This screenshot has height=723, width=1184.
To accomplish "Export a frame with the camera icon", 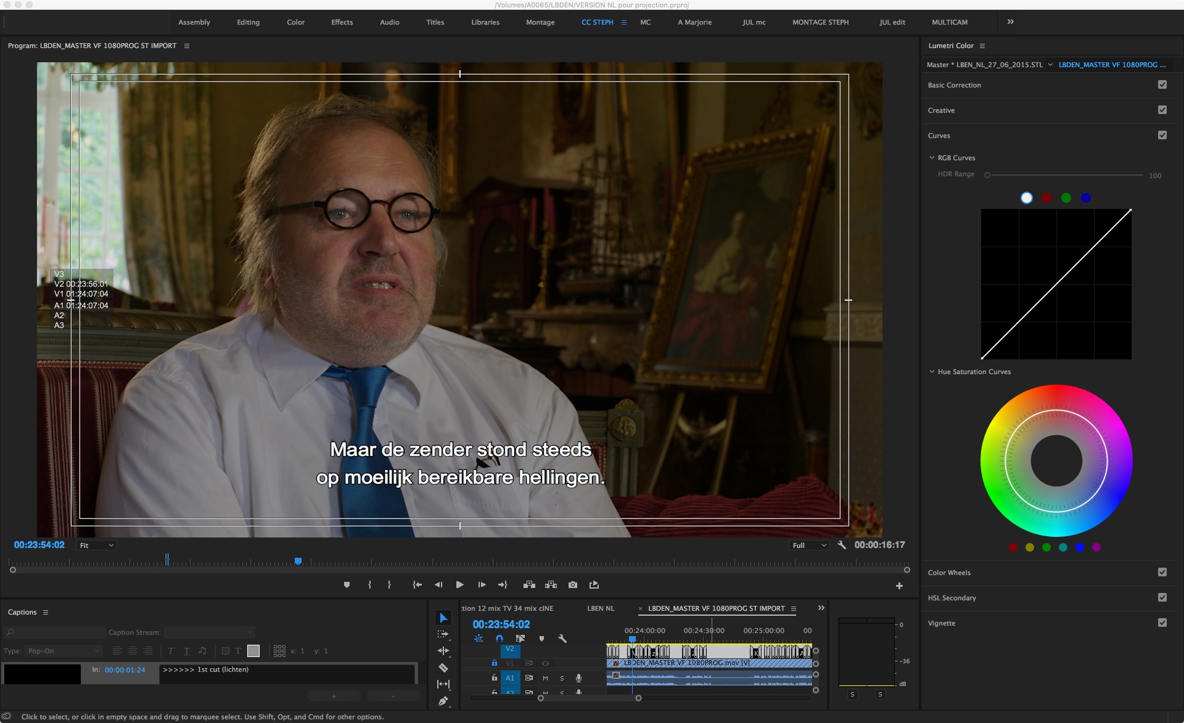I will [573, 585].
